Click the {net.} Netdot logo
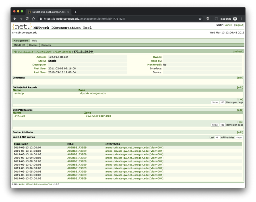256x202 pixels. tap(22, 26)
